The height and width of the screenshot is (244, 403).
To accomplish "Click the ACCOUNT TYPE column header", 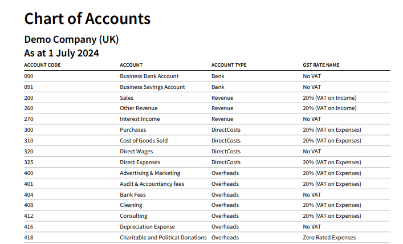I will click(229, 65).
